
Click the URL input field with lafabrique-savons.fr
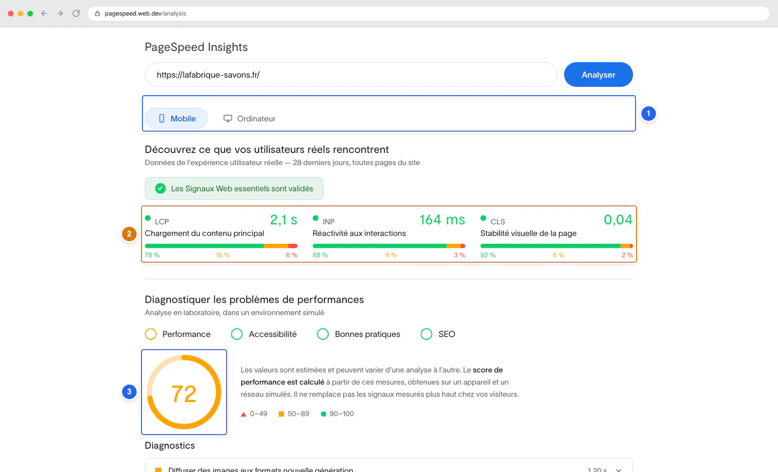(351, 75)
